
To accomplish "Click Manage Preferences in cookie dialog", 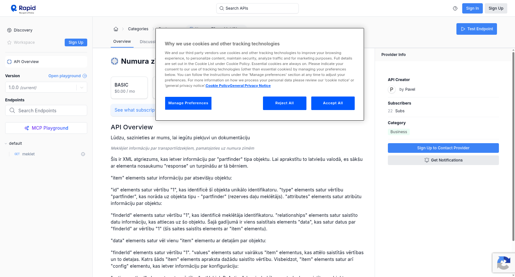I will tap(188, 103).
